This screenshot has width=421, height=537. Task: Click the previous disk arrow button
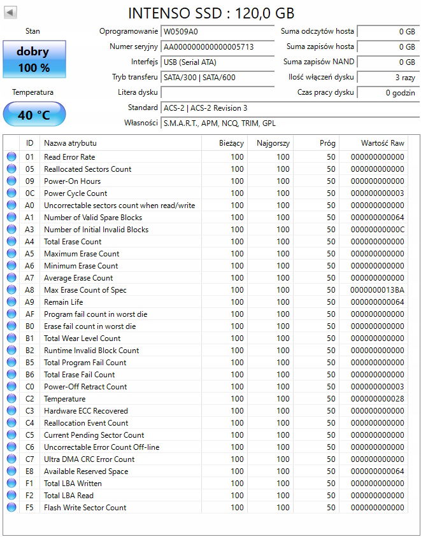(11, 13)
